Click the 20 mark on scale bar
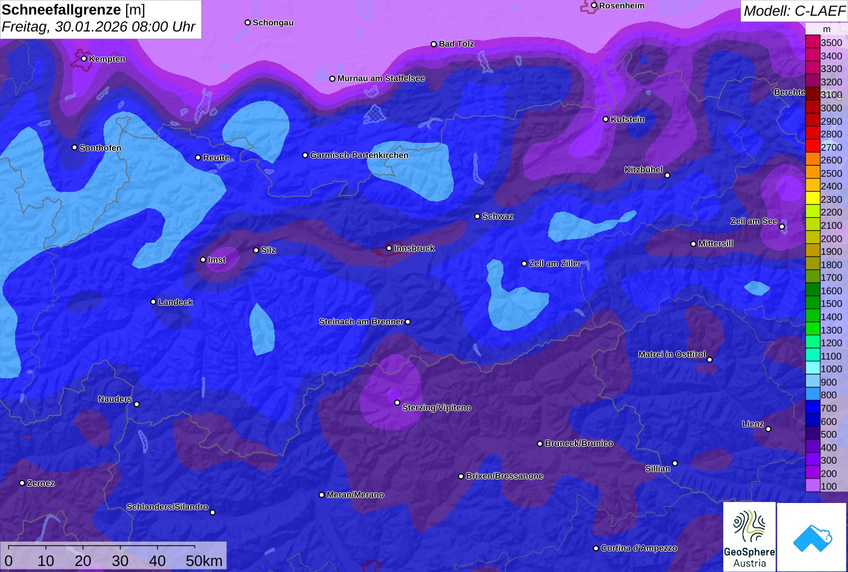This screenshot has width=848, height=572. [x=83, y=560]
